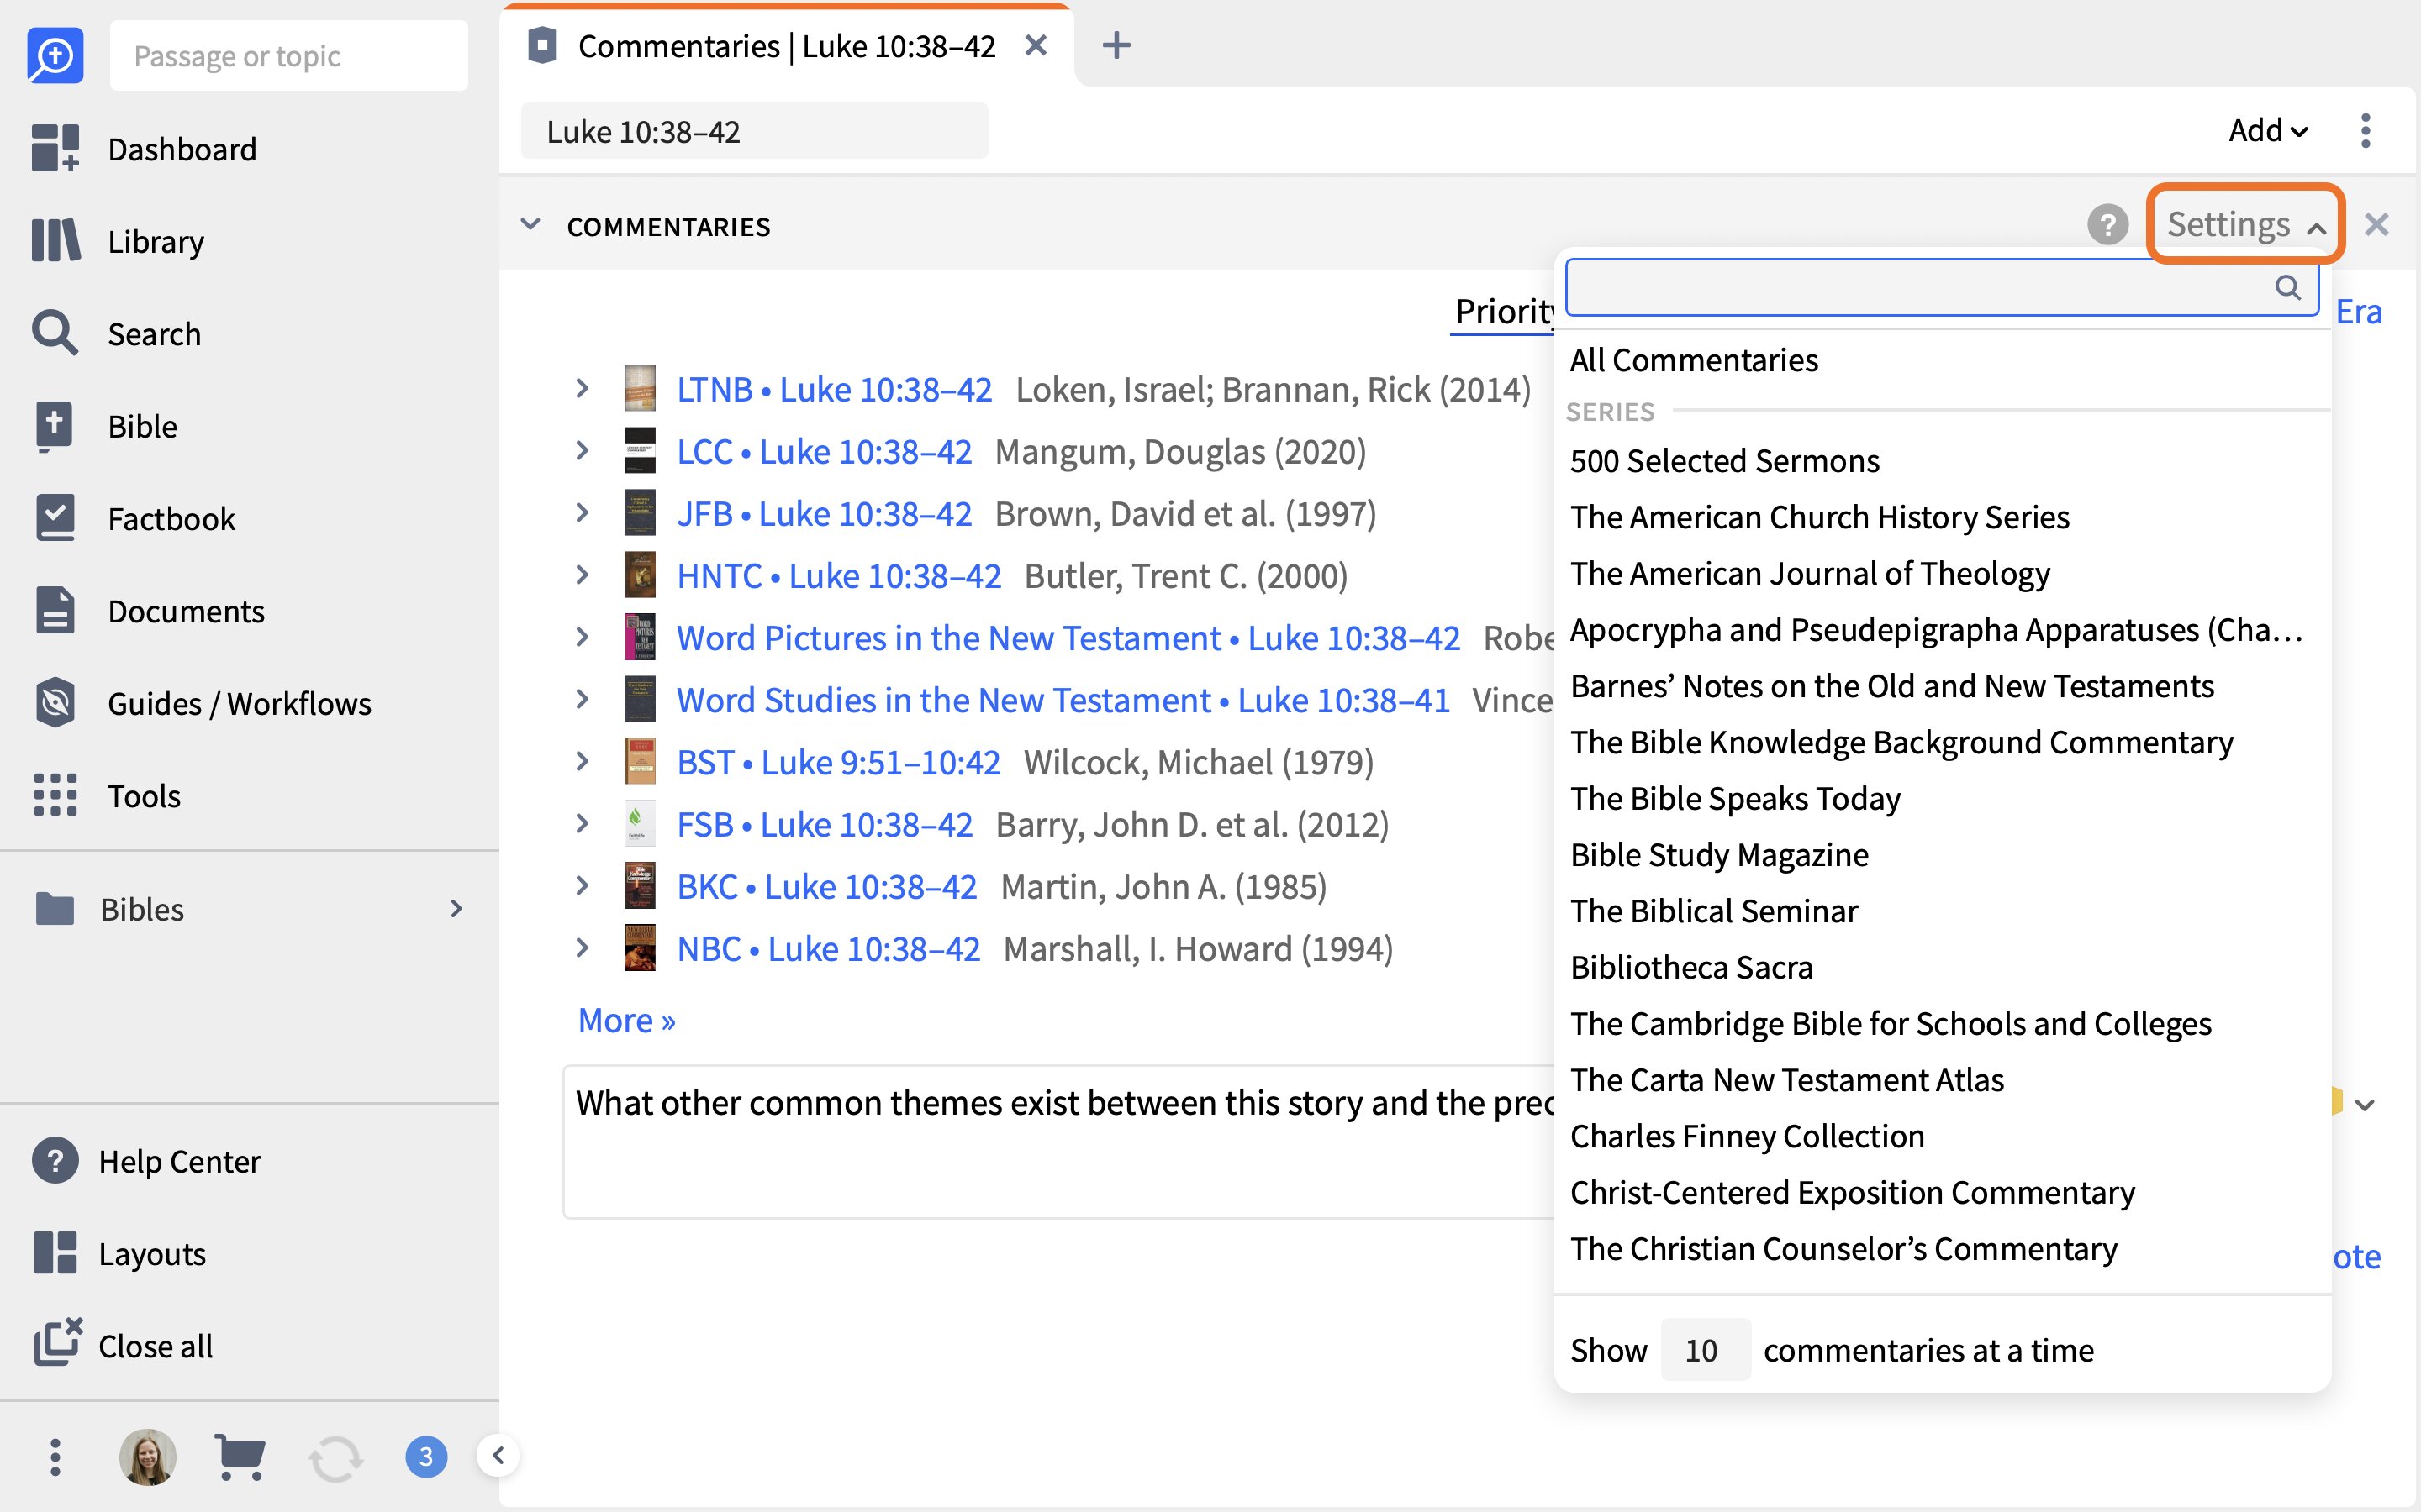2421x1512 pixels.
Task: Open FSB • Luke 10:38–42 link
Action: pyautogui.click(x=825, y=823)
